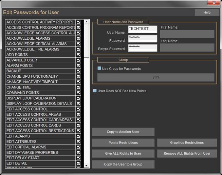Click the Help button
The image size is (222, 175).
click(x=207, y=13)
